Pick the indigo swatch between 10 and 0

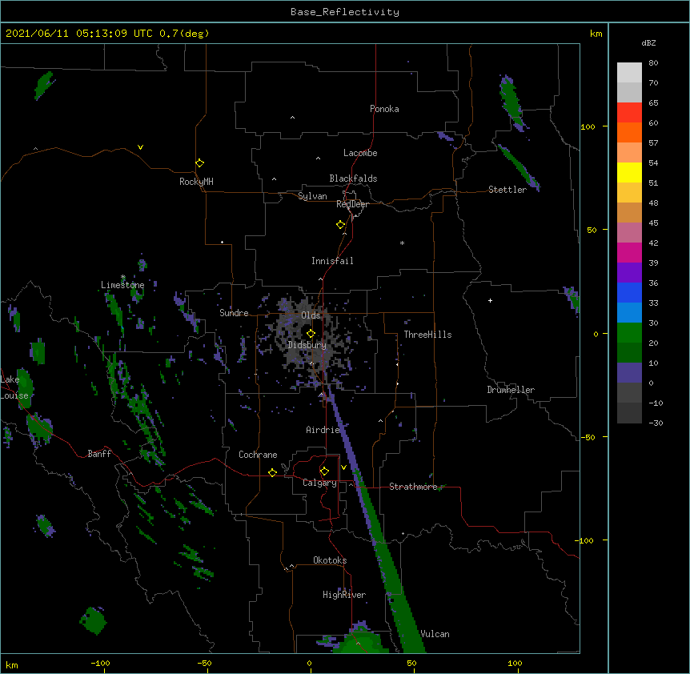point(629,373)
